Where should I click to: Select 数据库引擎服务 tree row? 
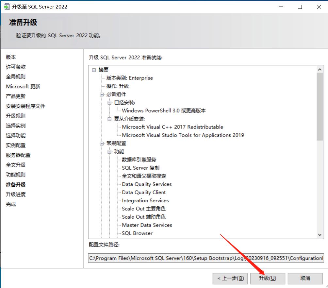[139, 160]
